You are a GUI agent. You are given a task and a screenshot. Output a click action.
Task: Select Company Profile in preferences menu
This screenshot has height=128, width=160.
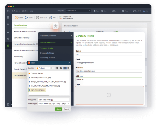[46, 48]
